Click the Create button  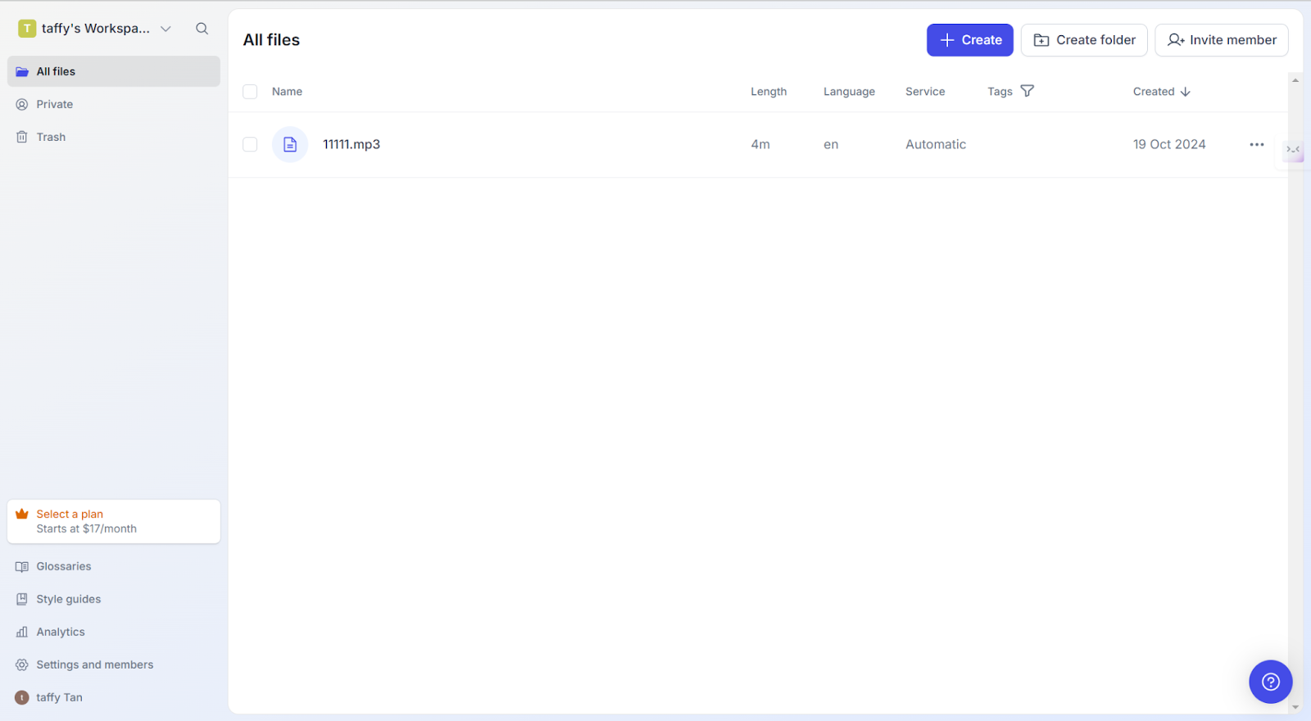970,40
